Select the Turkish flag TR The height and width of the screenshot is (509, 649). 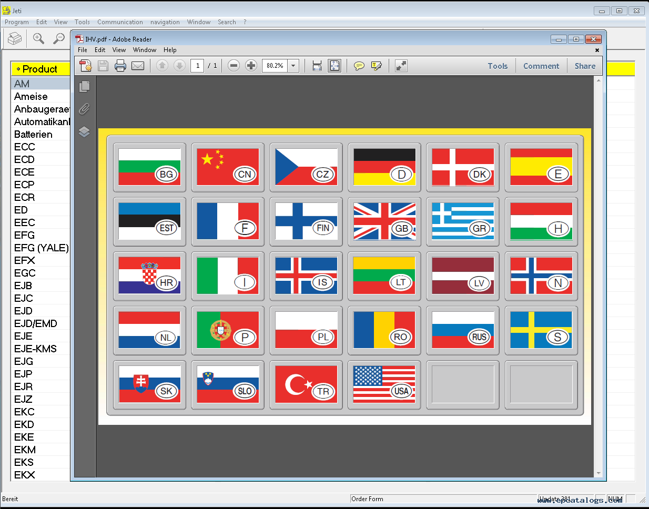point(306,384)
